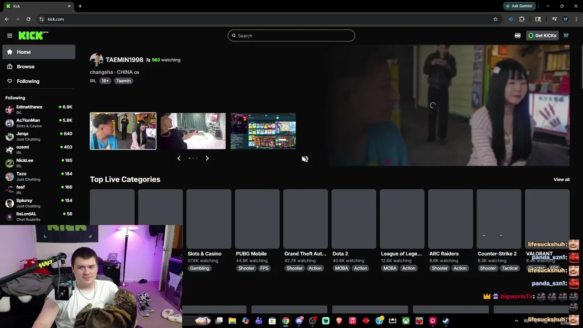Click the Taemin tag on featured stream

click(123, 81)
